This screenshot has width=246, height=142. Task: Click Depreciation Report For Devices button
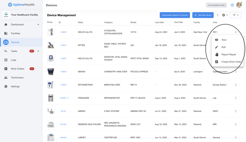tap(175, 15)
